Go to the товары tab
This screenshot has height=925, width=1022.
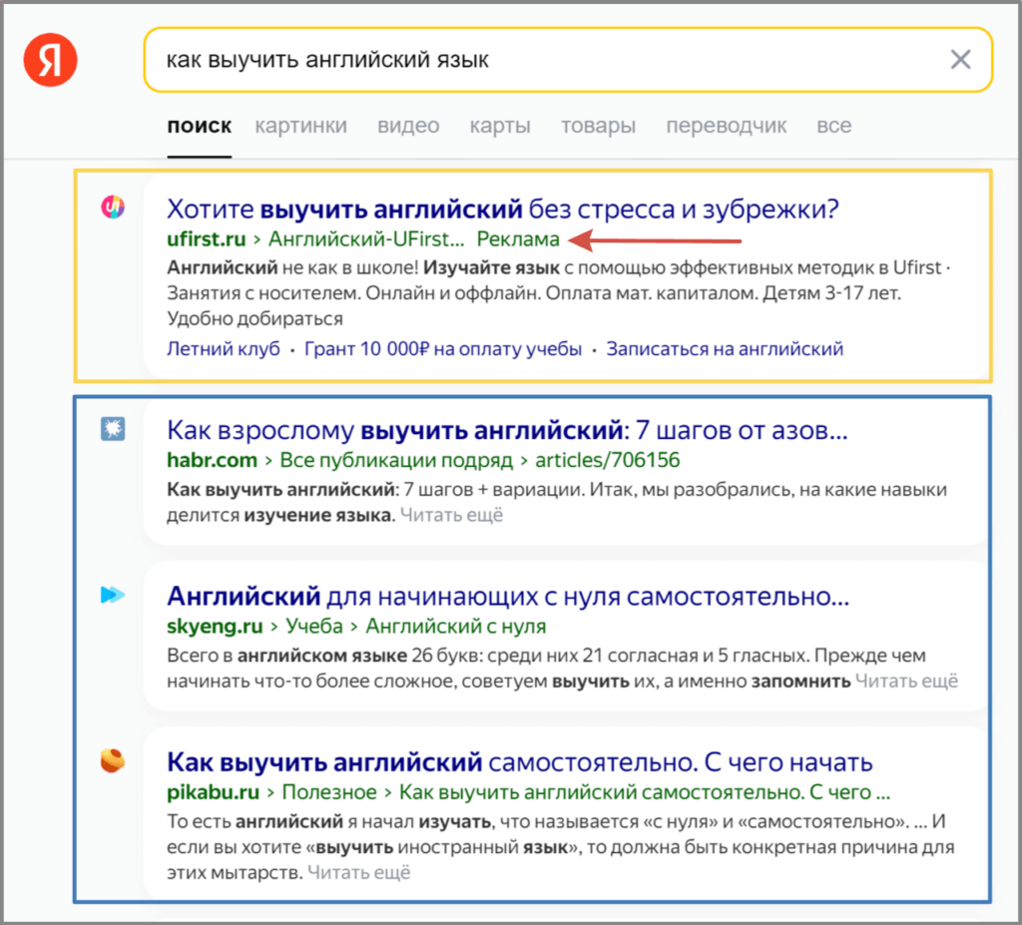pyautogui.click(x=598, y=126)
